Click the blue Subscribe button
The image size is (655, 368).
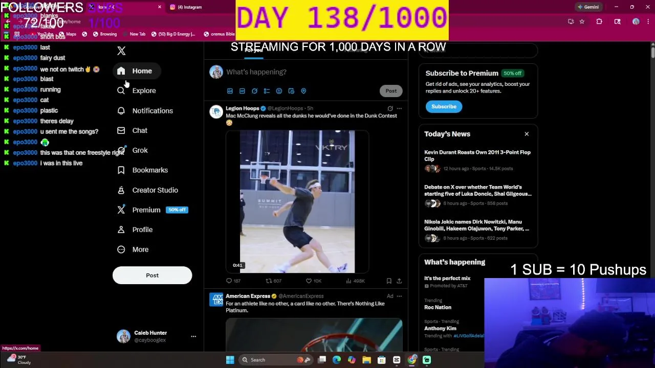[x=444, y=107]
